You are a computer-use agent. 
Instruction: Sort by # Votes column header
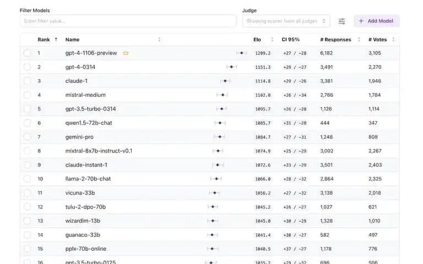[377, 40]
